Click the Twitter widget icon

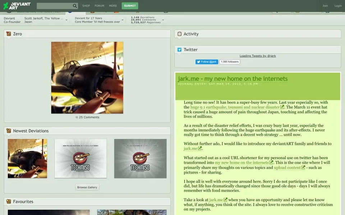click(x=180, y=49)
